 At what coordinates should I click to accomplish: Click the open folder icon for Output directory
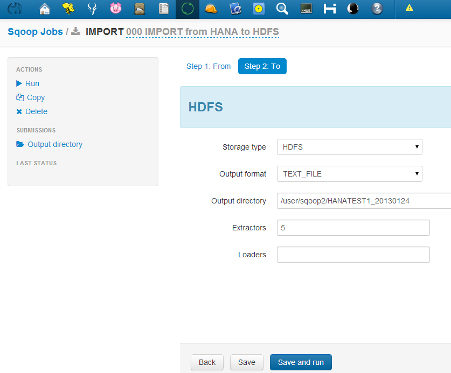pyautogui.click(x=20, y=144)
